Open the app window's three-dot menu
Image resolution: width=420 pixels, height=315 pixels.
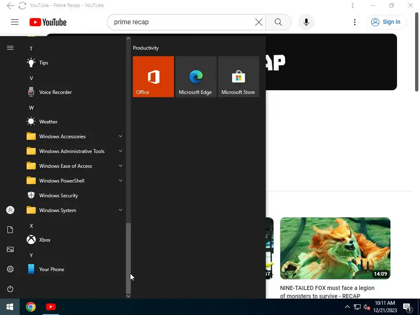click(352, 5)
